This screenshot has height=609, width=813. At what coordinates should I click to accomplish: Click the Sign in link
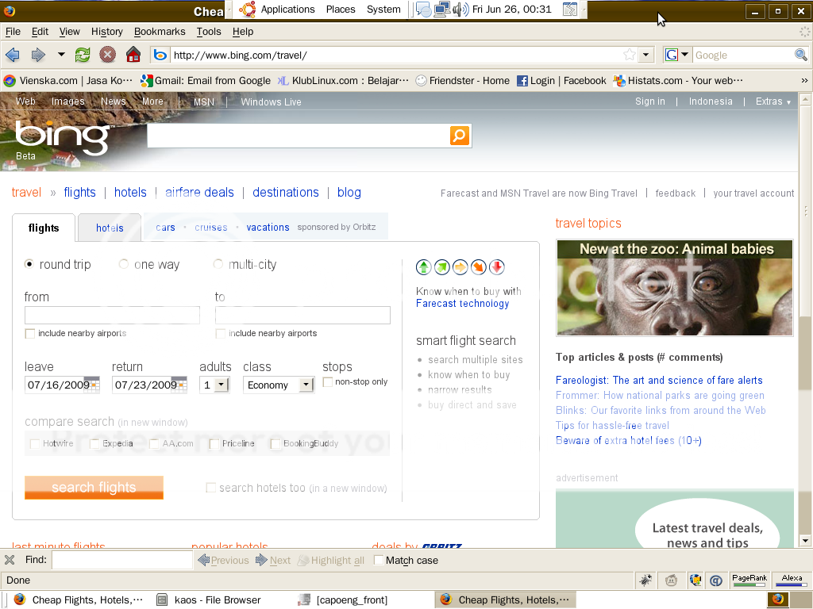650,101
